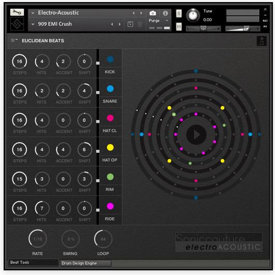
Task: Open the 909 EMI Crush snapshot dropdown
Action: (x=33, y=24)
